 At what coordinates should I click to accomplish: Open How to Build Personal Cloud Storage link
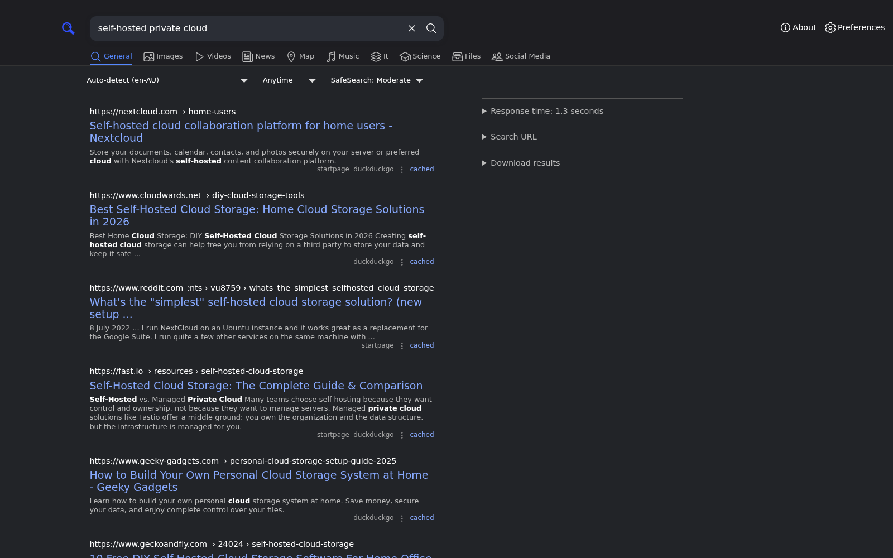tap(258, 481)
